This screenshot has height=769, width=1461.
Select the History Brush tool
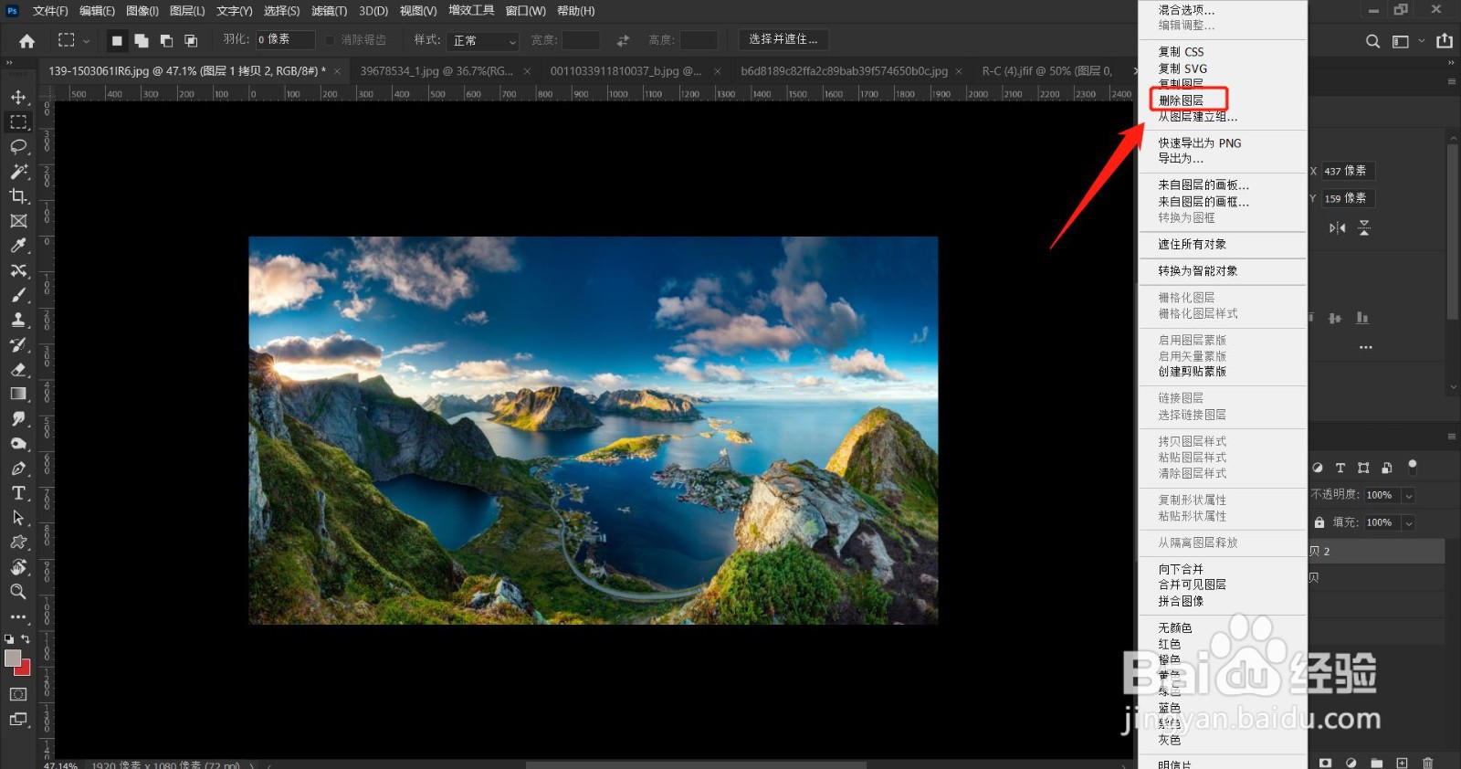pyautogui.click(x=18, y=344)
